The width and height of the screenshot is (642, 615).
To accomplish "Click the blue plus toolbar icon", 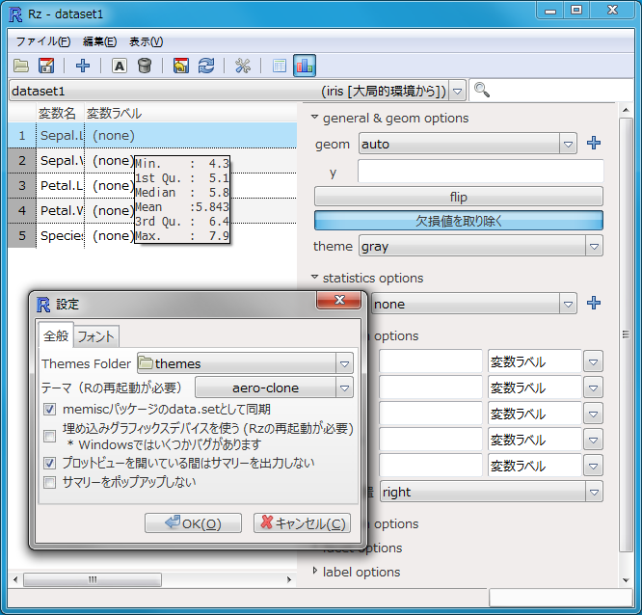I will [83, 66].
